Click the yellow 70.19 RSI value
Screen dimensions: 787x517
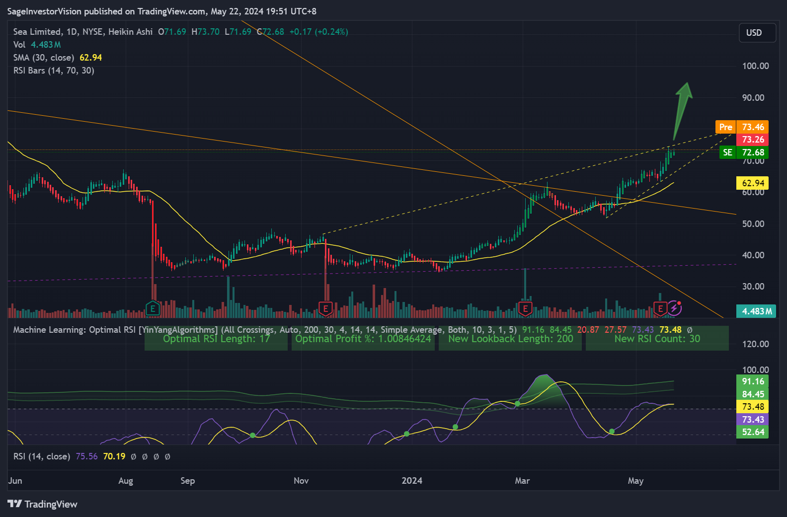tap(114, 456)
